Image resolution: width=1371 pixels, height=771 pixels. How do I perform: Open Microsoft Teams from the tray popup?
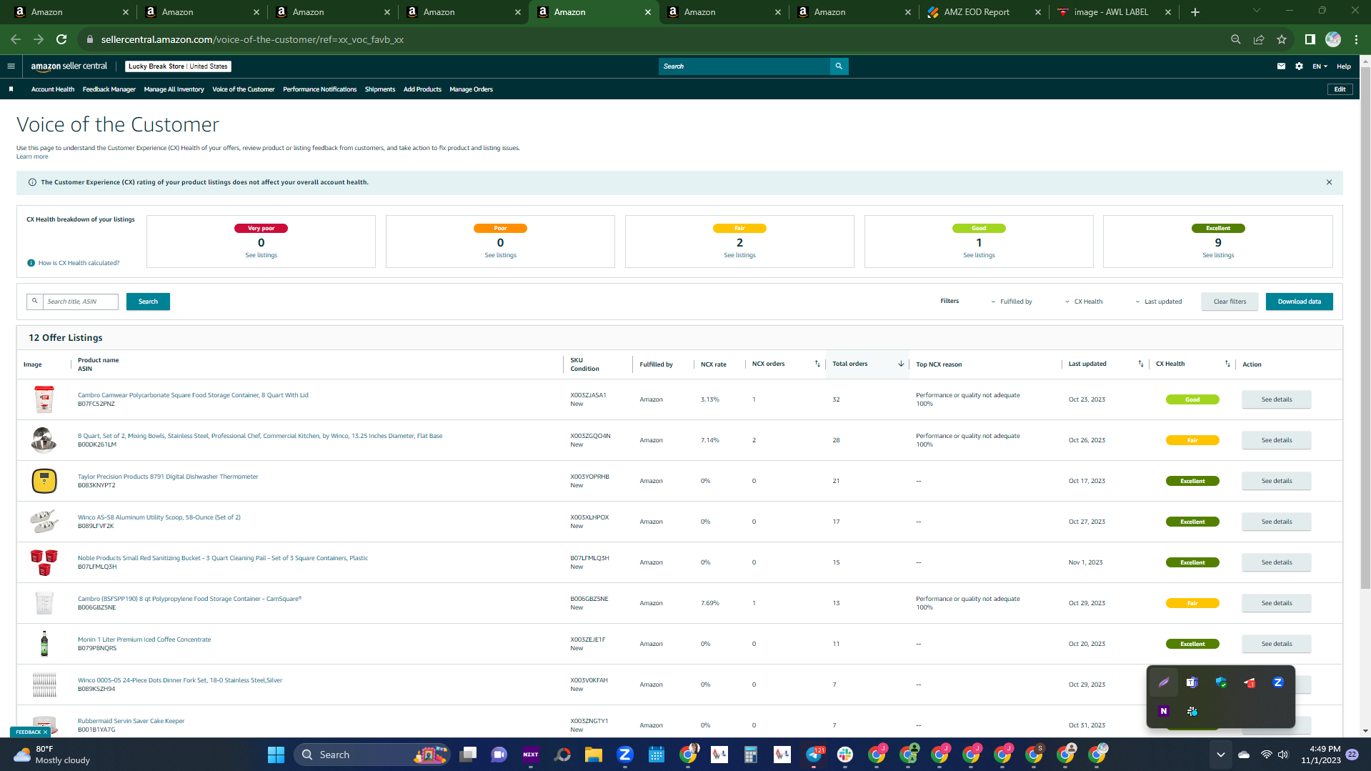click(1192, 682)
